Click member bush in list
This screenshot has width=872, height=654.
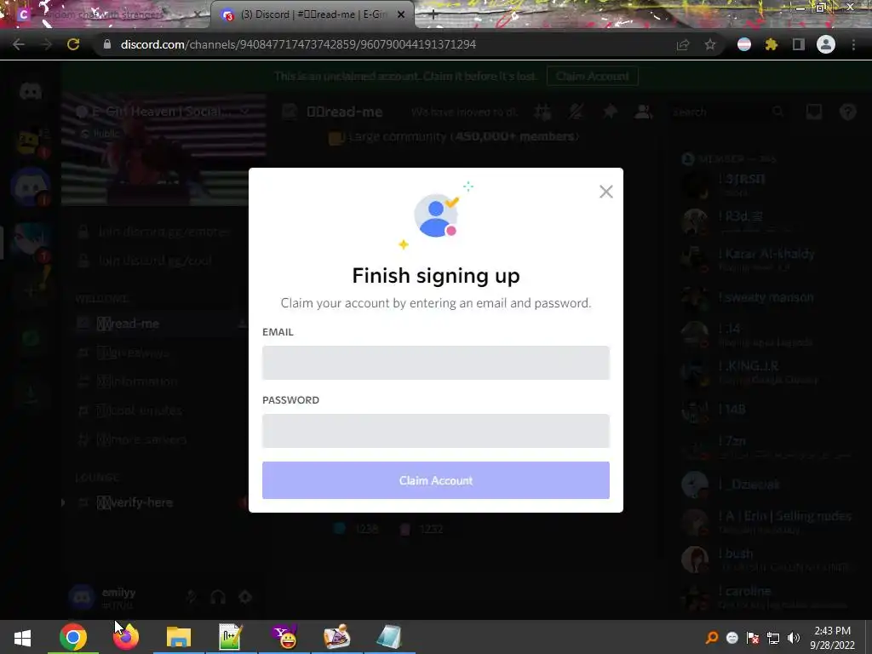click(x=767, y=559)
